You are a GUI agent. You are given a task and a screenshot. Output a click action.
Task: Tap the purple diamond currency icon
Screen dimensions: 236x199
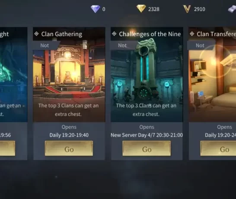[96, 9]
